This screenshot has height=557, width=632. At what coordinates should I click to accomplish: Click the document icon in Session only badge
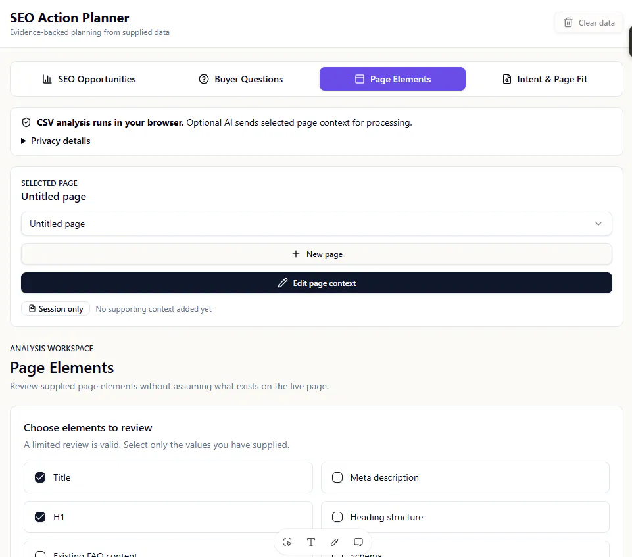click(32, 308)
